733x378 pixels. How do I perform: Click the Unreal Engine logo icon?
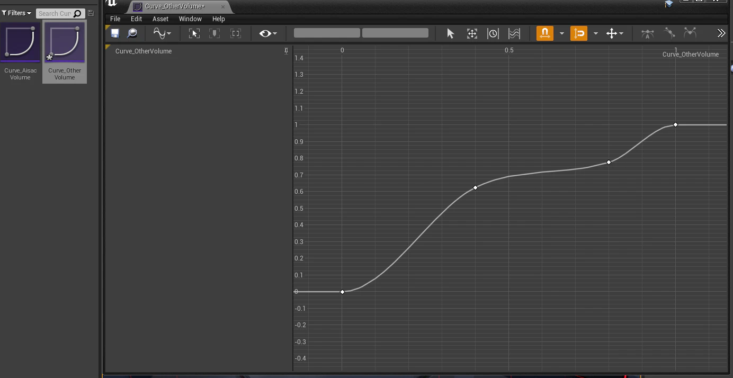click(111, 3)
